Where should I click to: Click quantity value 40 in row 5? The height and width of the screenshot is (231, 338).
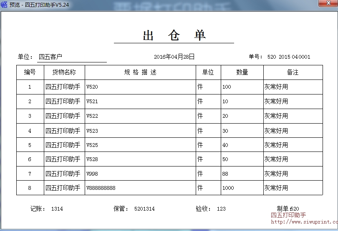[x=225, y=145]
